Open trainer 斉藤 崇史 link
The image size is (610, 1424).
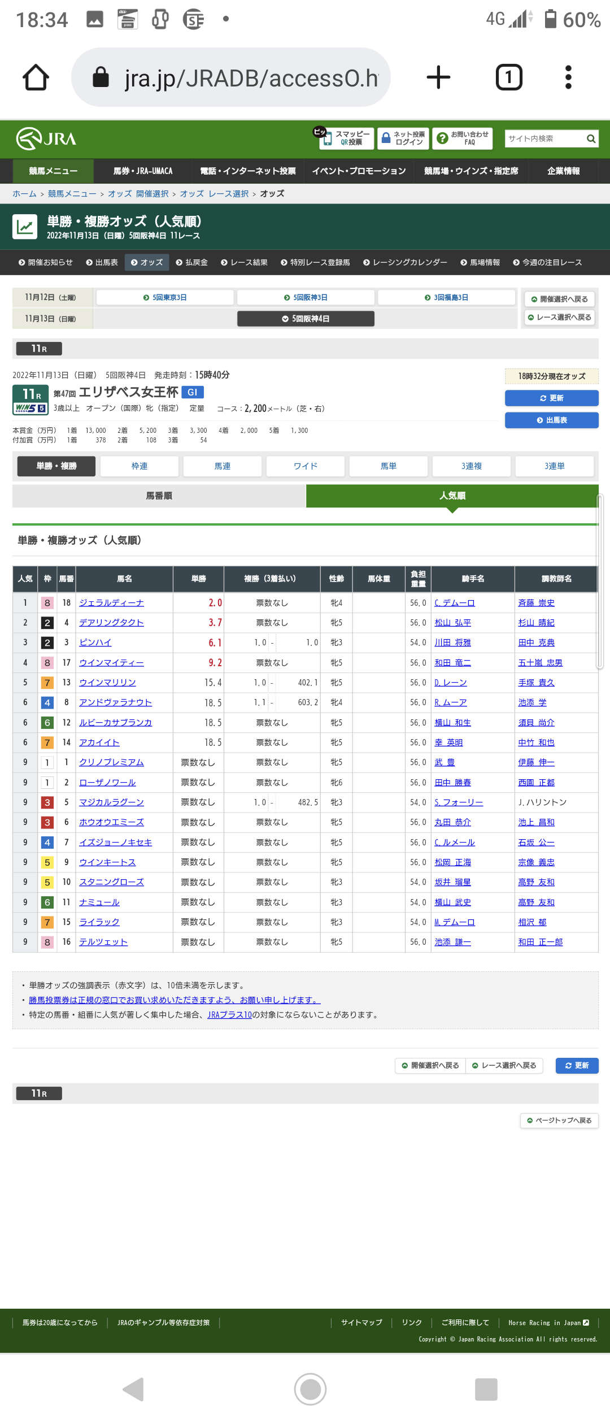[536, 603]
